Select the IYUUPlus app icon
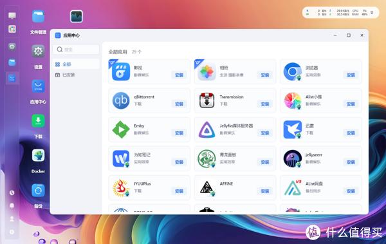Screen dimensions: 386x244 (121, 188)
